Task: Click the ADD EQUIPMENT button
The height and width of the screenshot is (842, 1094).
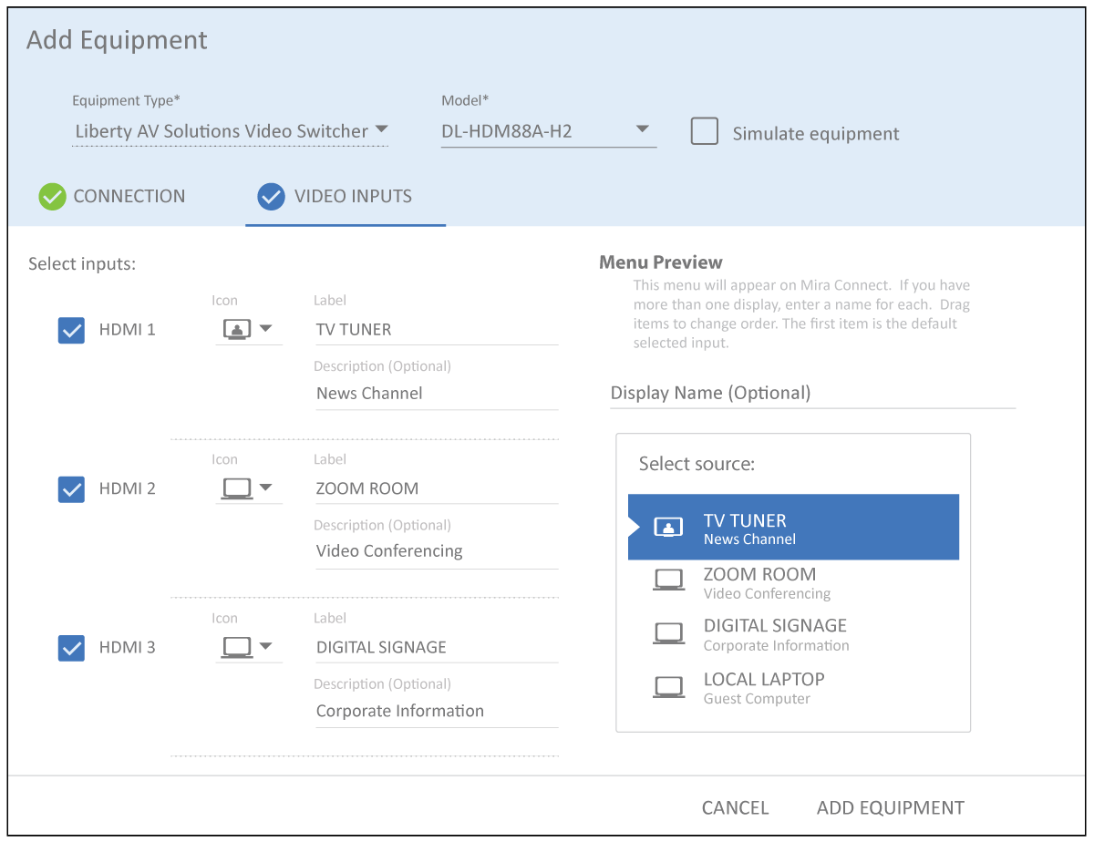Action: pos(889,807)
